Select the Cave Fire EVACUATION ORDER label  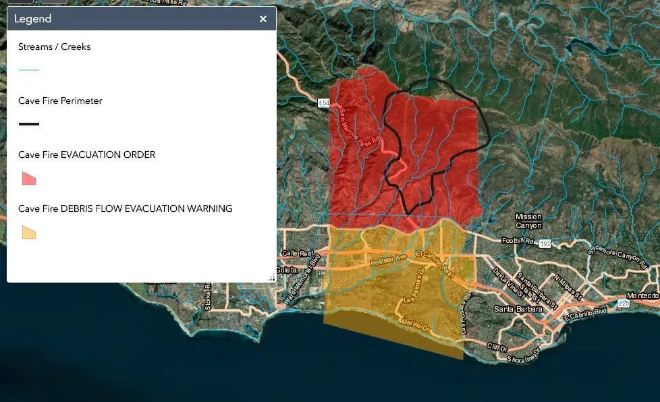(x=86, y=155)
